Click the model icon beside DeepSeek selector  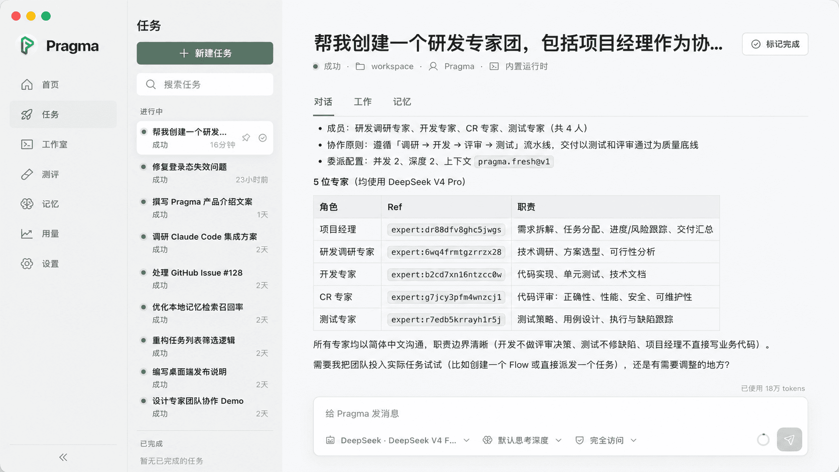click(x=330, y=440)
